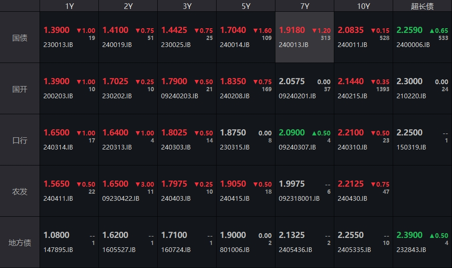Select bond code 09230422.IB
This screenshot has height=268, width=452.
pos(121,198)
